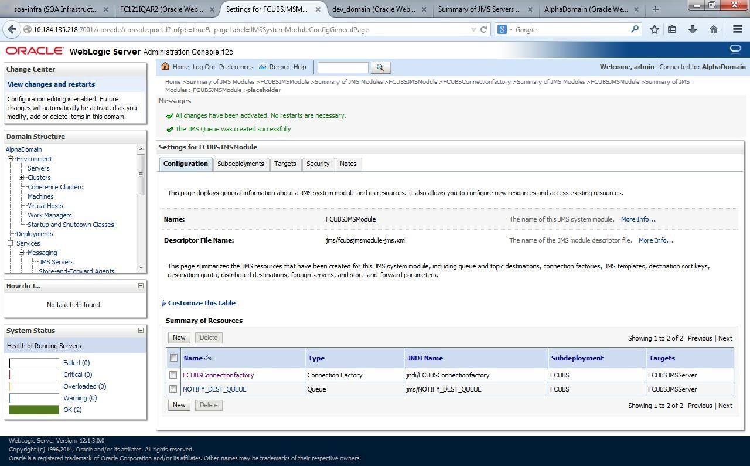The height and width of the screenshot is (466, 750).
Task: Switch to the Subdeployments tab
Action: tap(240, 164)
